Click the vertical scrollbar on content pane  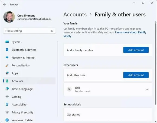(156, 64)
